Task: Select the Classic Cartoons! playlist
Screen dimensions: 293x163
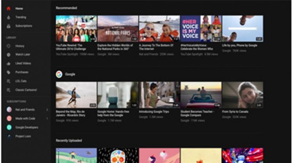Action: coord(26,90)
